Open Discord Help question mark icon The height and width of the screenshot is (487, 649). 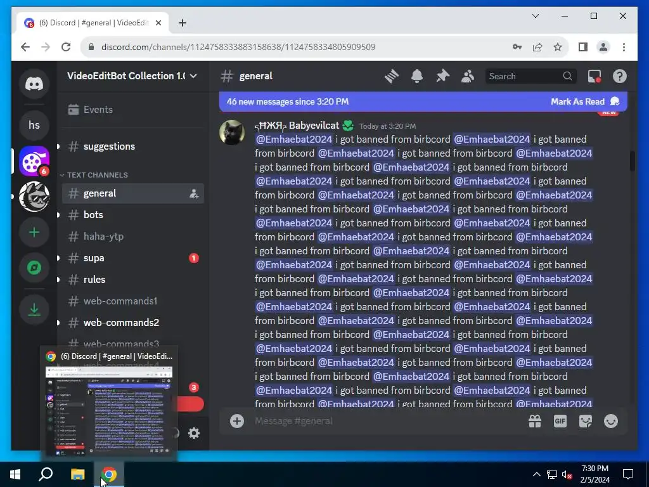click(620, 76)
